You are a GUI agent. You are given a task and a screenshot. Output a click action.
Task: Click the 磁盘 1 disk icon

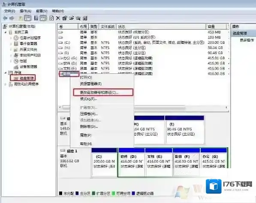[63, 151]
